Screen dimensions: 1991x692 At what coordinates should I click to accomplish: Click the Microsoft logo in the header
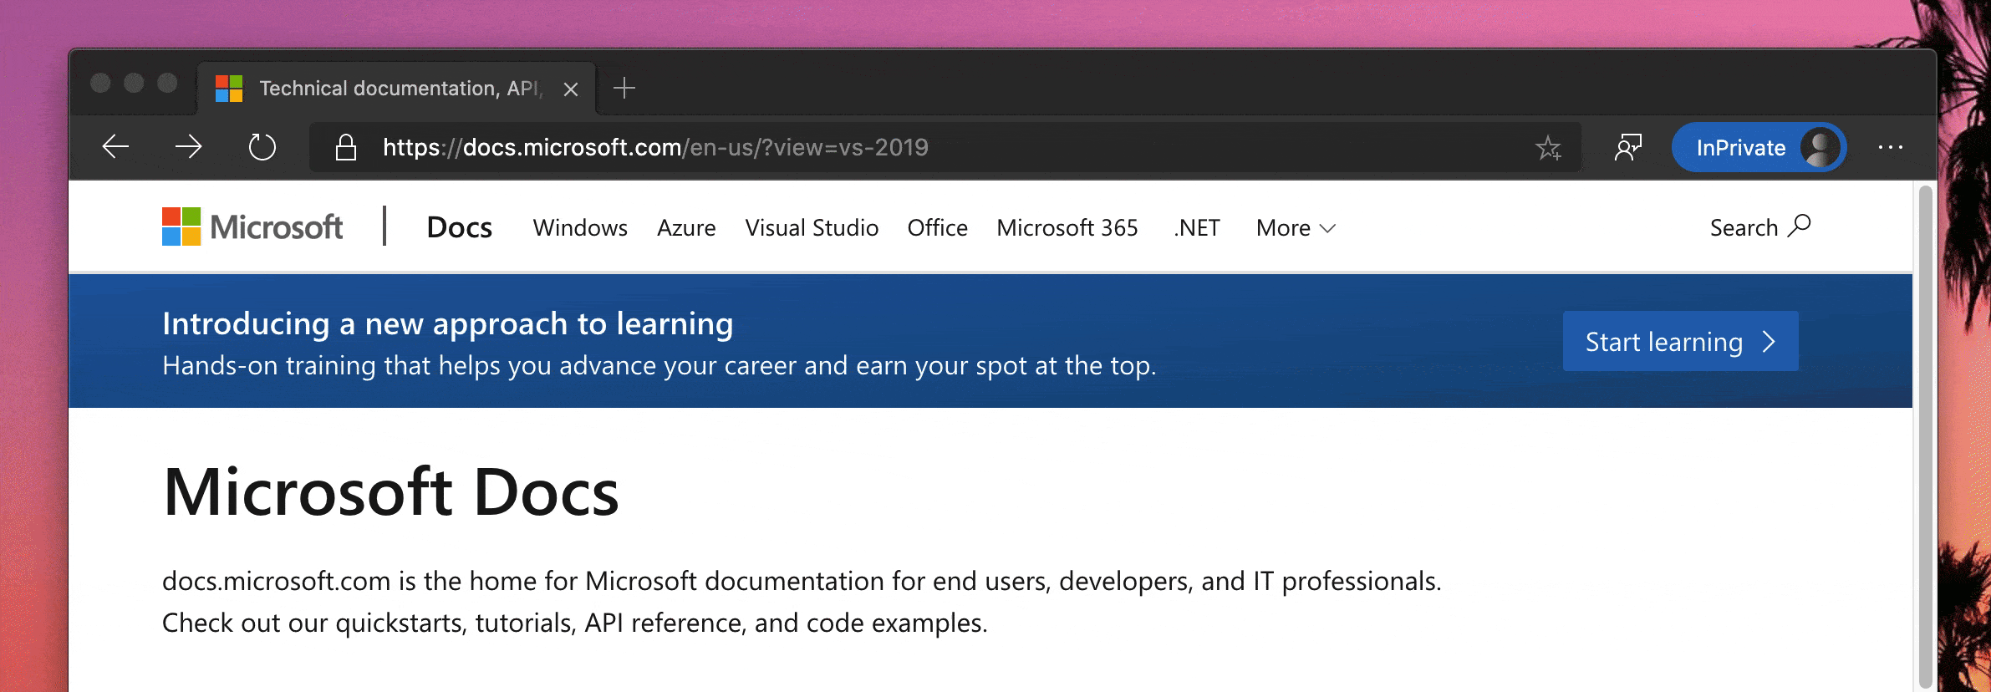coord(252,226)
